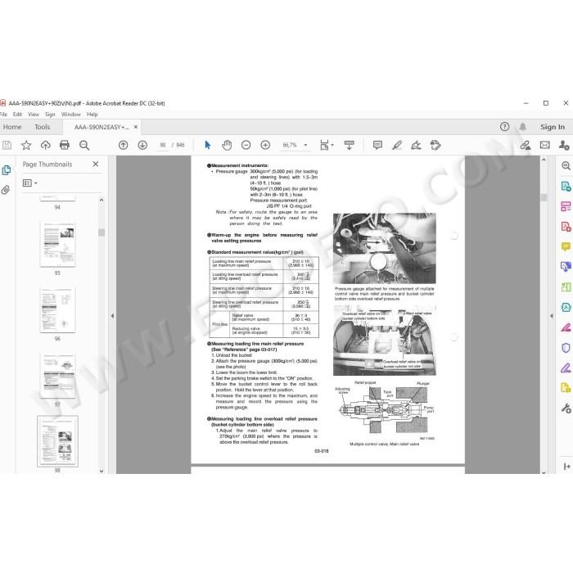
Task: Open the Window menu
Action: coord(71,115)
